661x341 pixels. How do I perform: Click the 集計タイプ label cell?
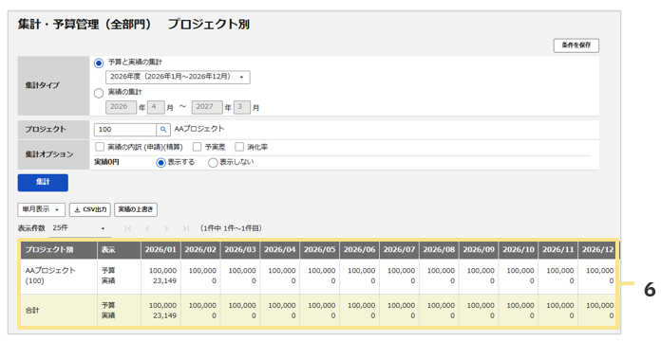(53, 85)
